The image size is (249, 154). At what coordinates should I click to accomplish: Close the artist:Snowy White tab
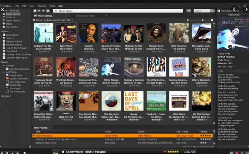(x=106, y=16)
